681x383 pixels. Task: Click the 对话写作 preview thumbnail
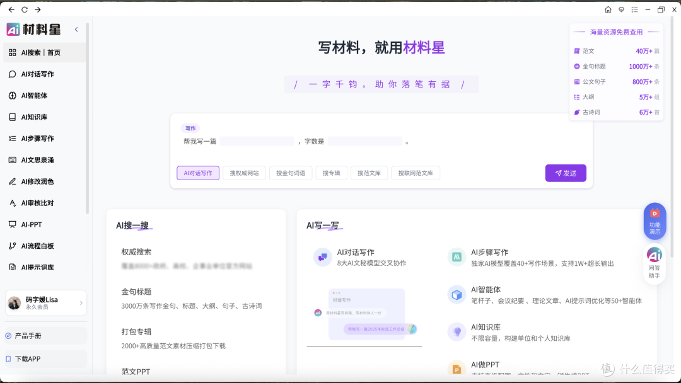pos(365,314)
